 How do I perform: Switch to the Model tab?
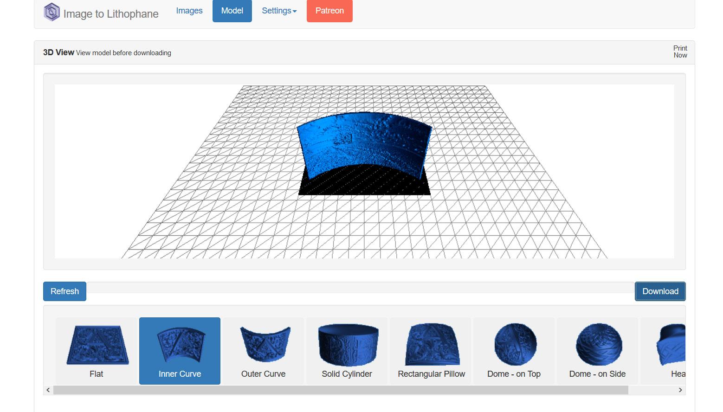pos(232,11)
